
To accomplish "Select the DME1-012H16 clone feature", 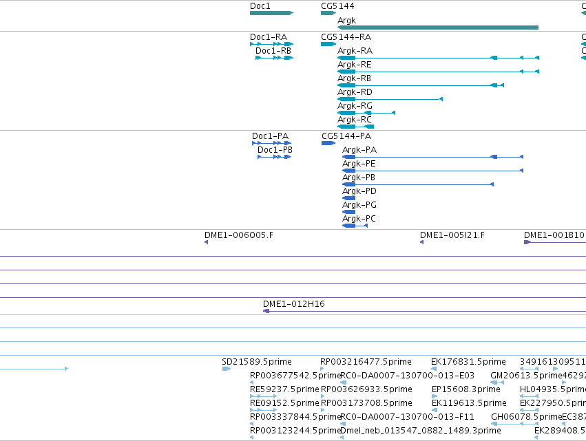I will pos(425,311).
